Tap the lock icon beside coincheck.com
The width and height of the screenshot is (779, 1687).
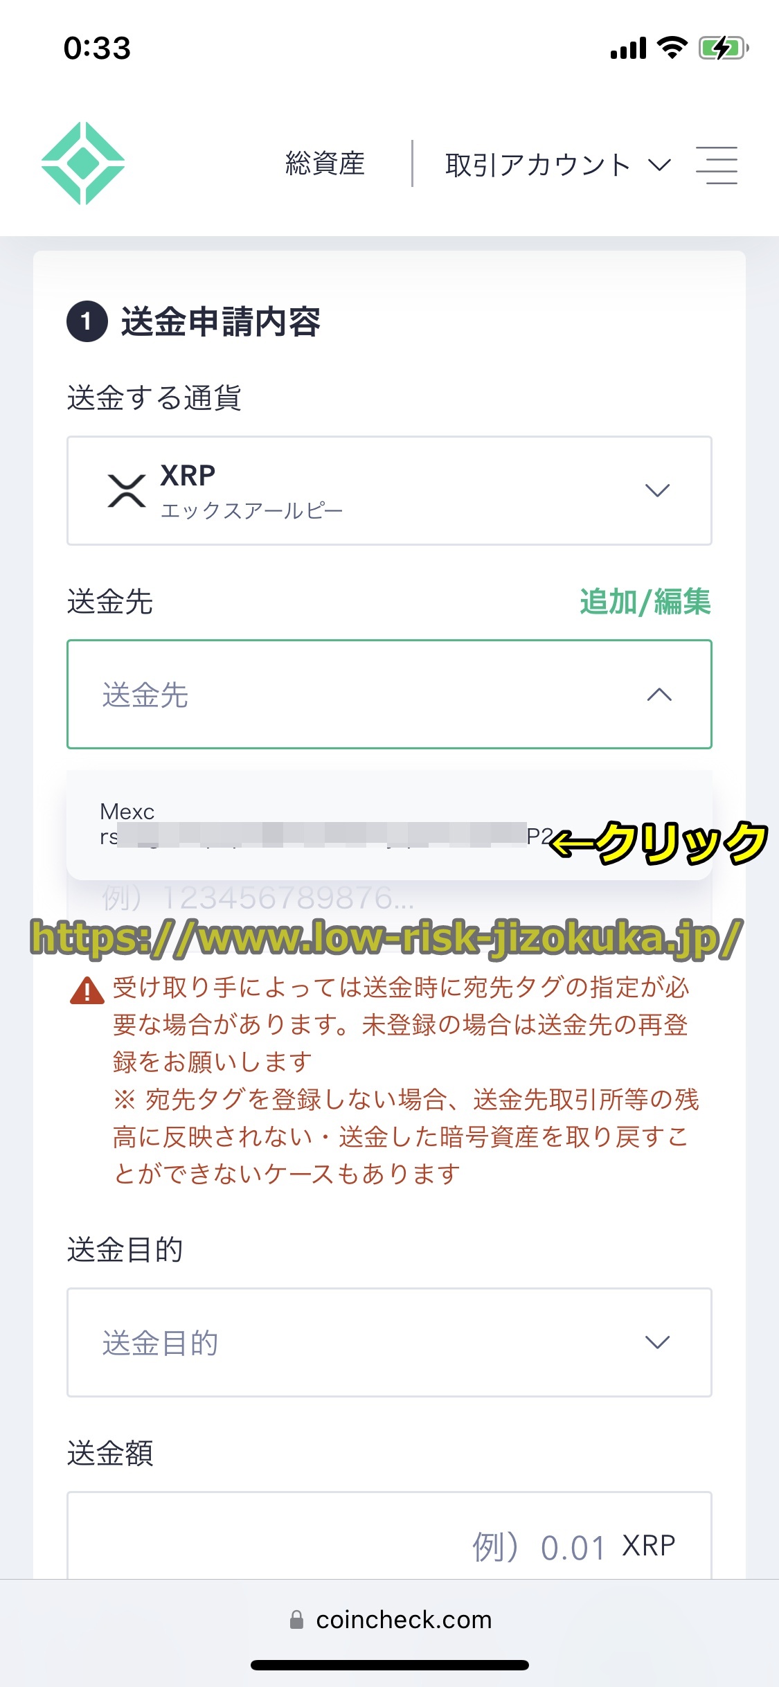click(296, 1619)
